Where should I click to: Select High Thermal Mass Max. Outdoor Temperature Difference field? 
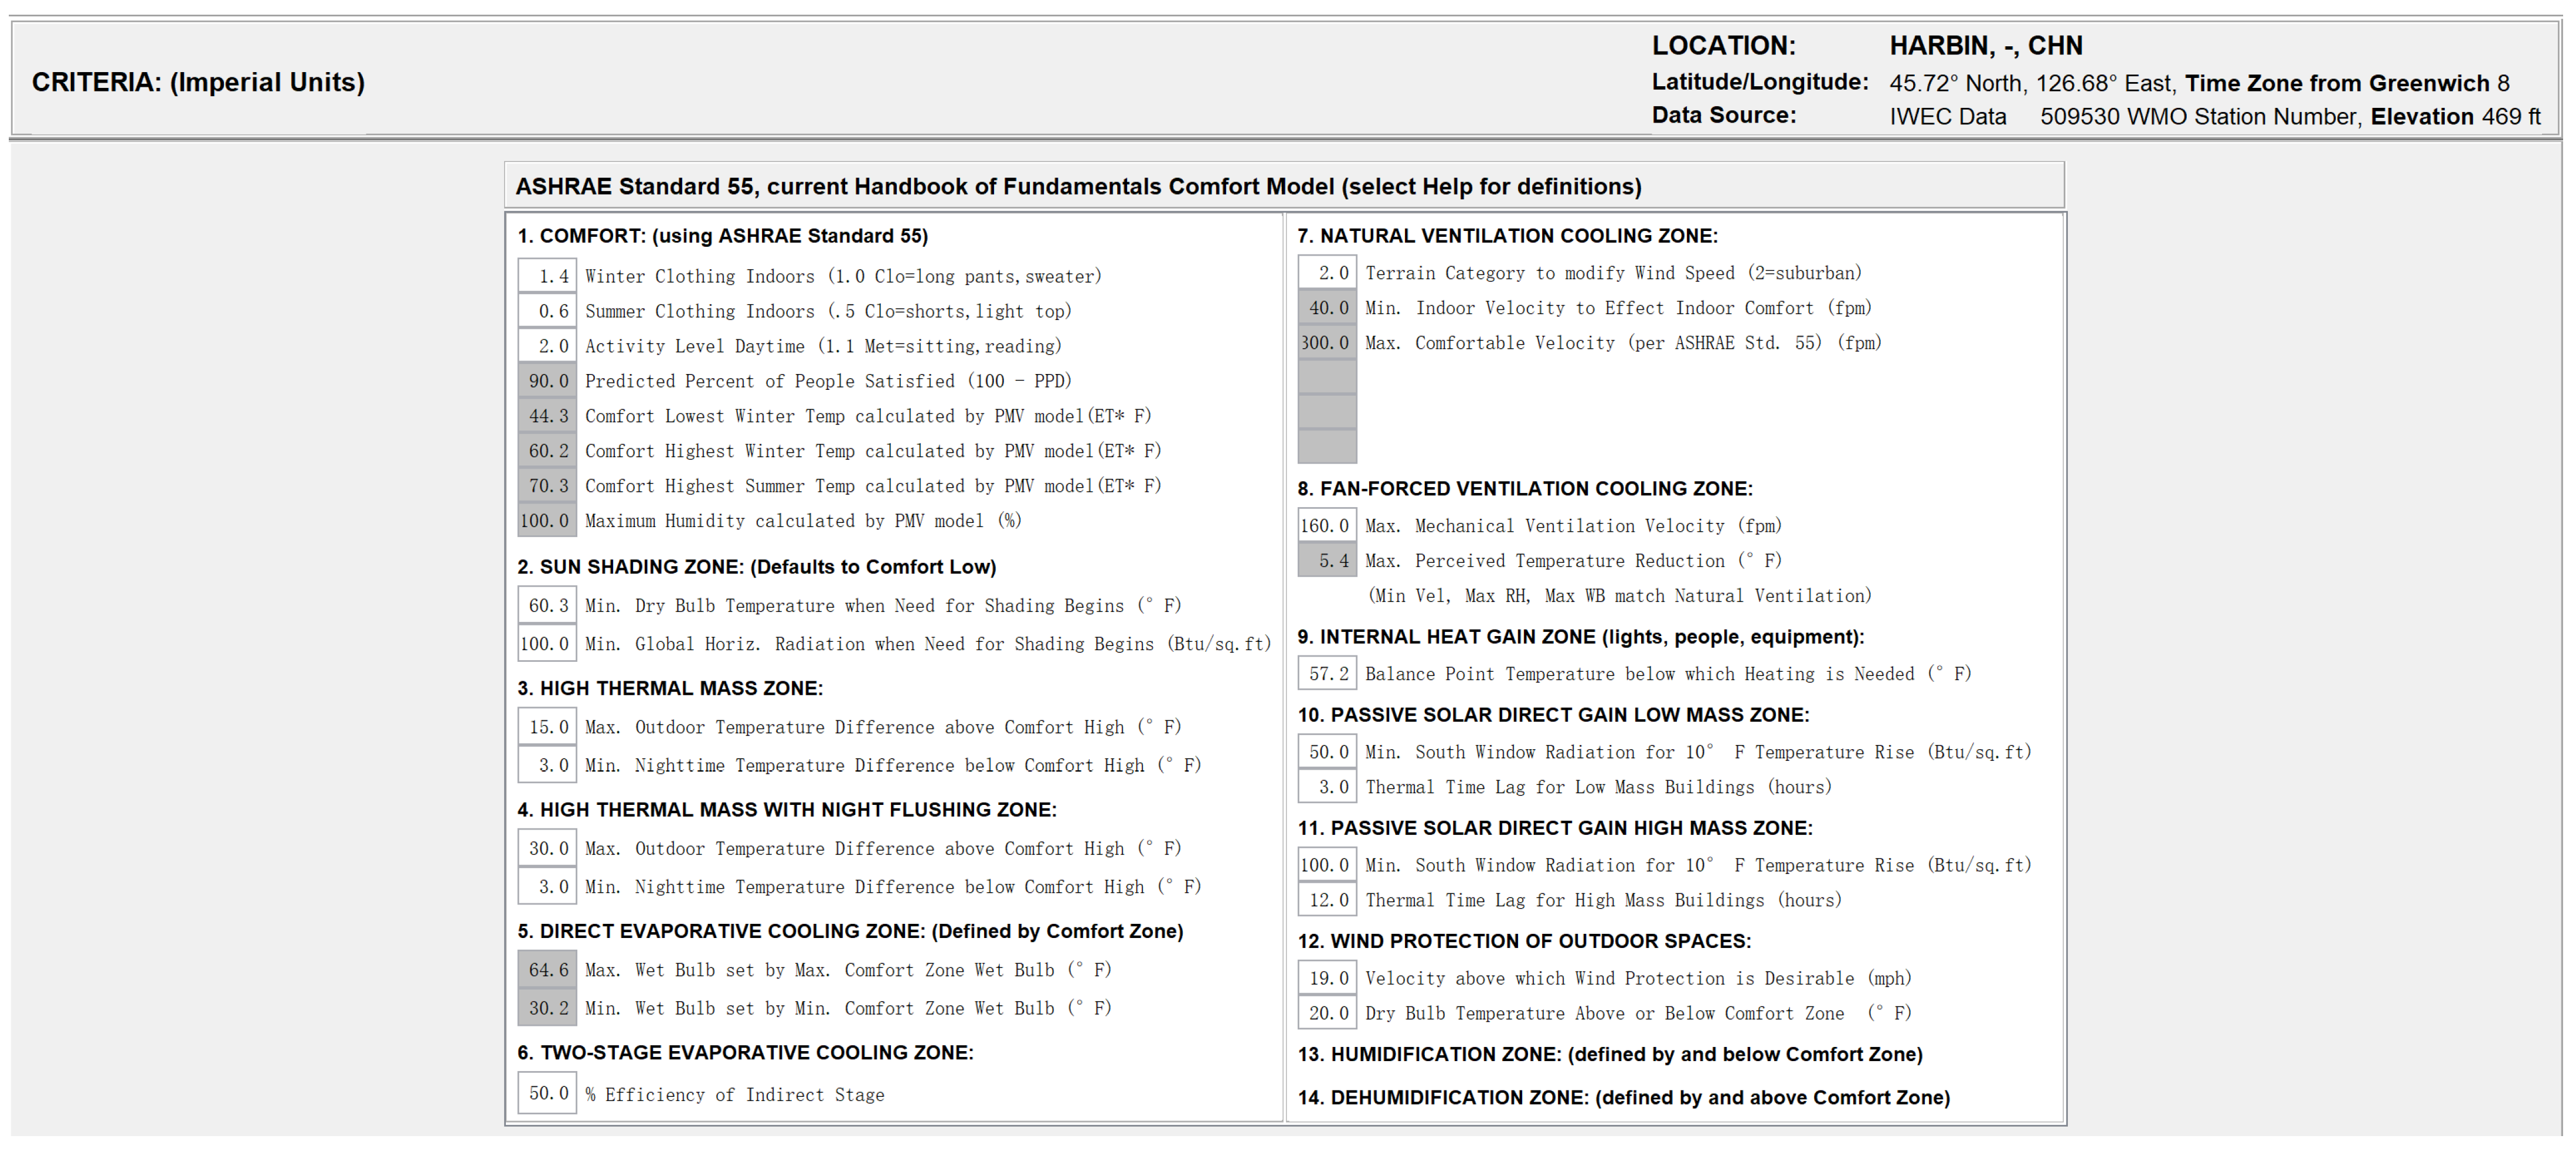pos(547,727)
